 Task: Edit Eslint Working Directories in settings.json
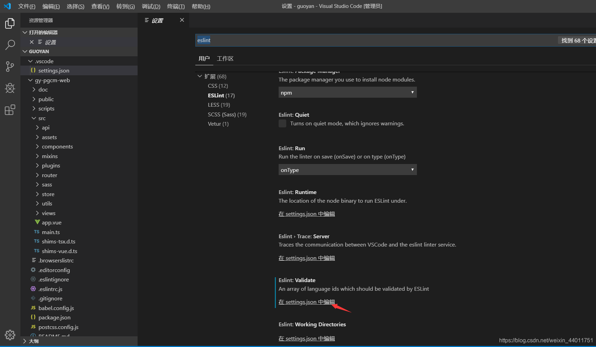click(x=307, y=339)
